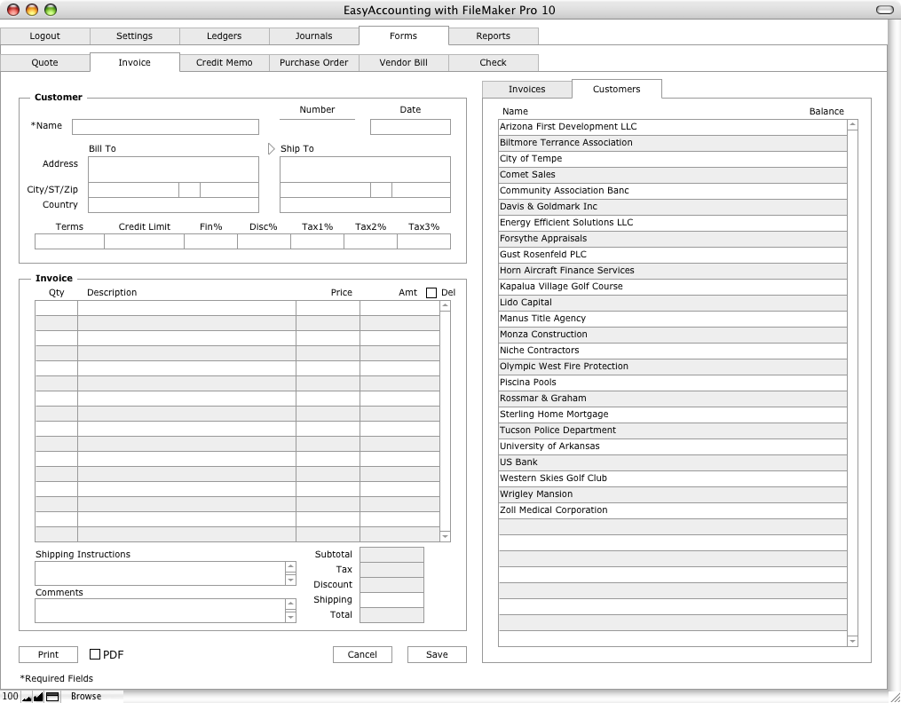Select US Bank customer
The width and height of the screenshot is (901, 703).
point(673,462)
